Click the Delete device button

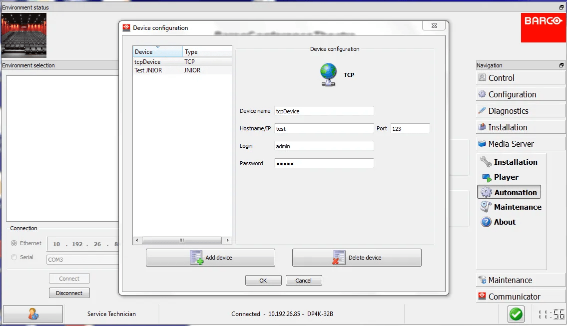357,258
